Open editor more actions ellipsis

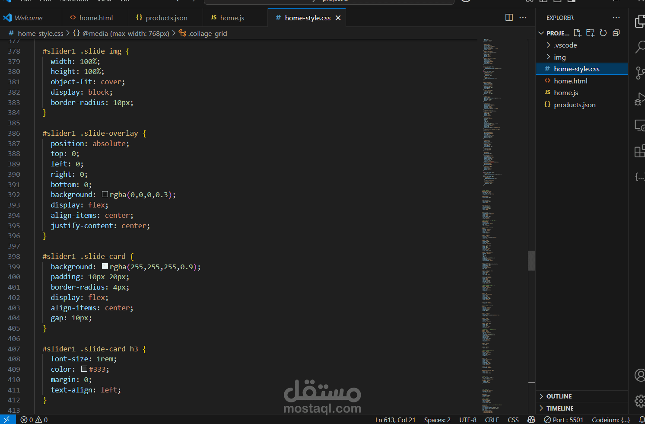523,18
